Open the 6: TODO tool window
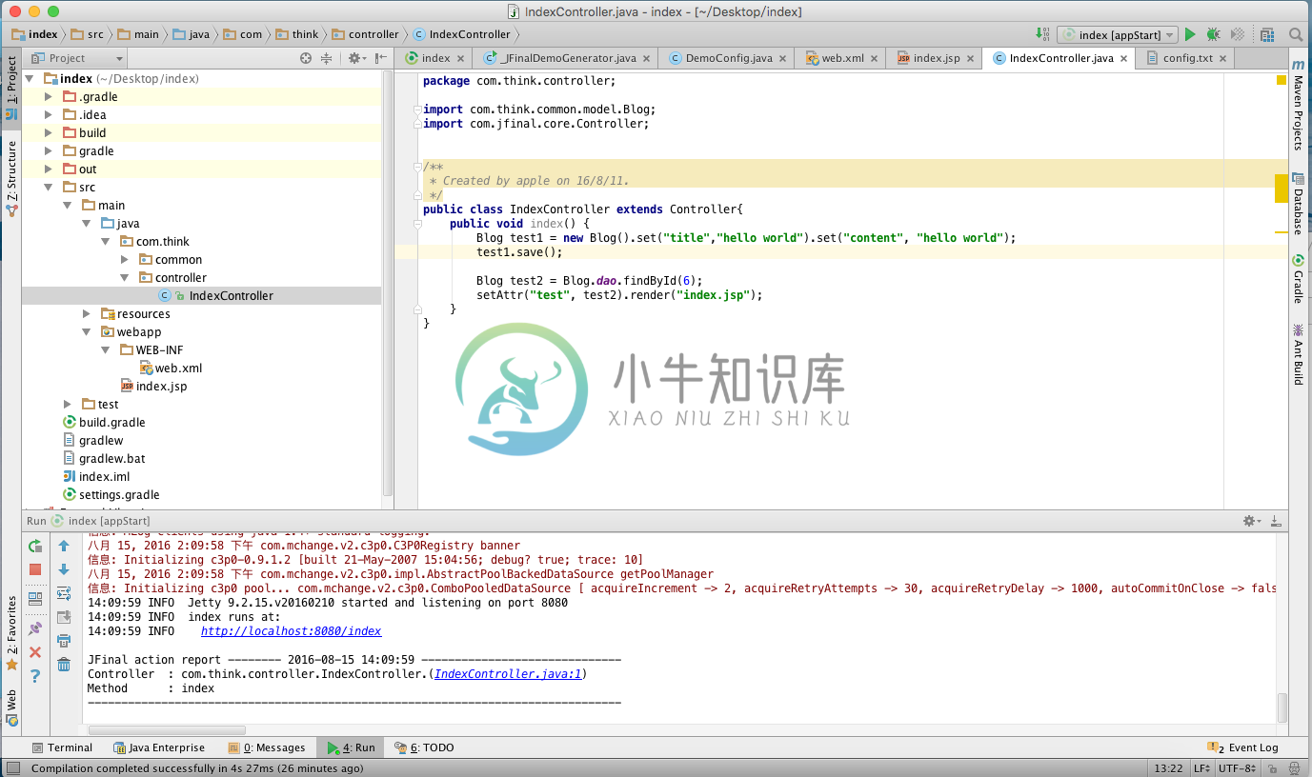Image resolution: width=1312 pixels, height=777 pixels. point(424,747)
